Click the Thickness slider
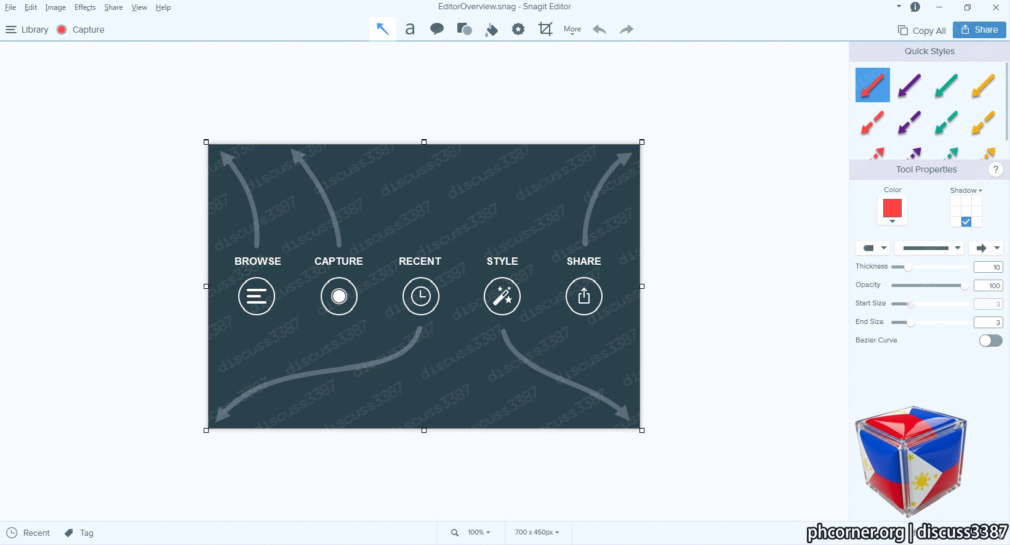 pyautogui.click(x=929, y=267)
